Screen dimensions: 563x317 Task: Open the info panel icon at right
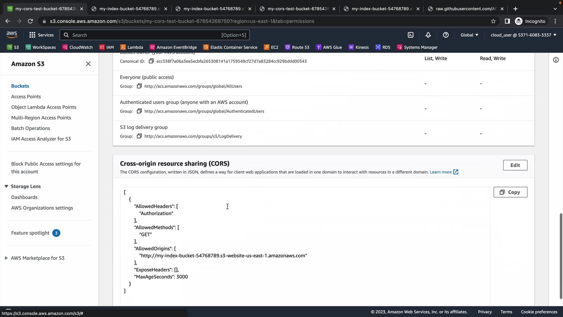tap(556, 60)
